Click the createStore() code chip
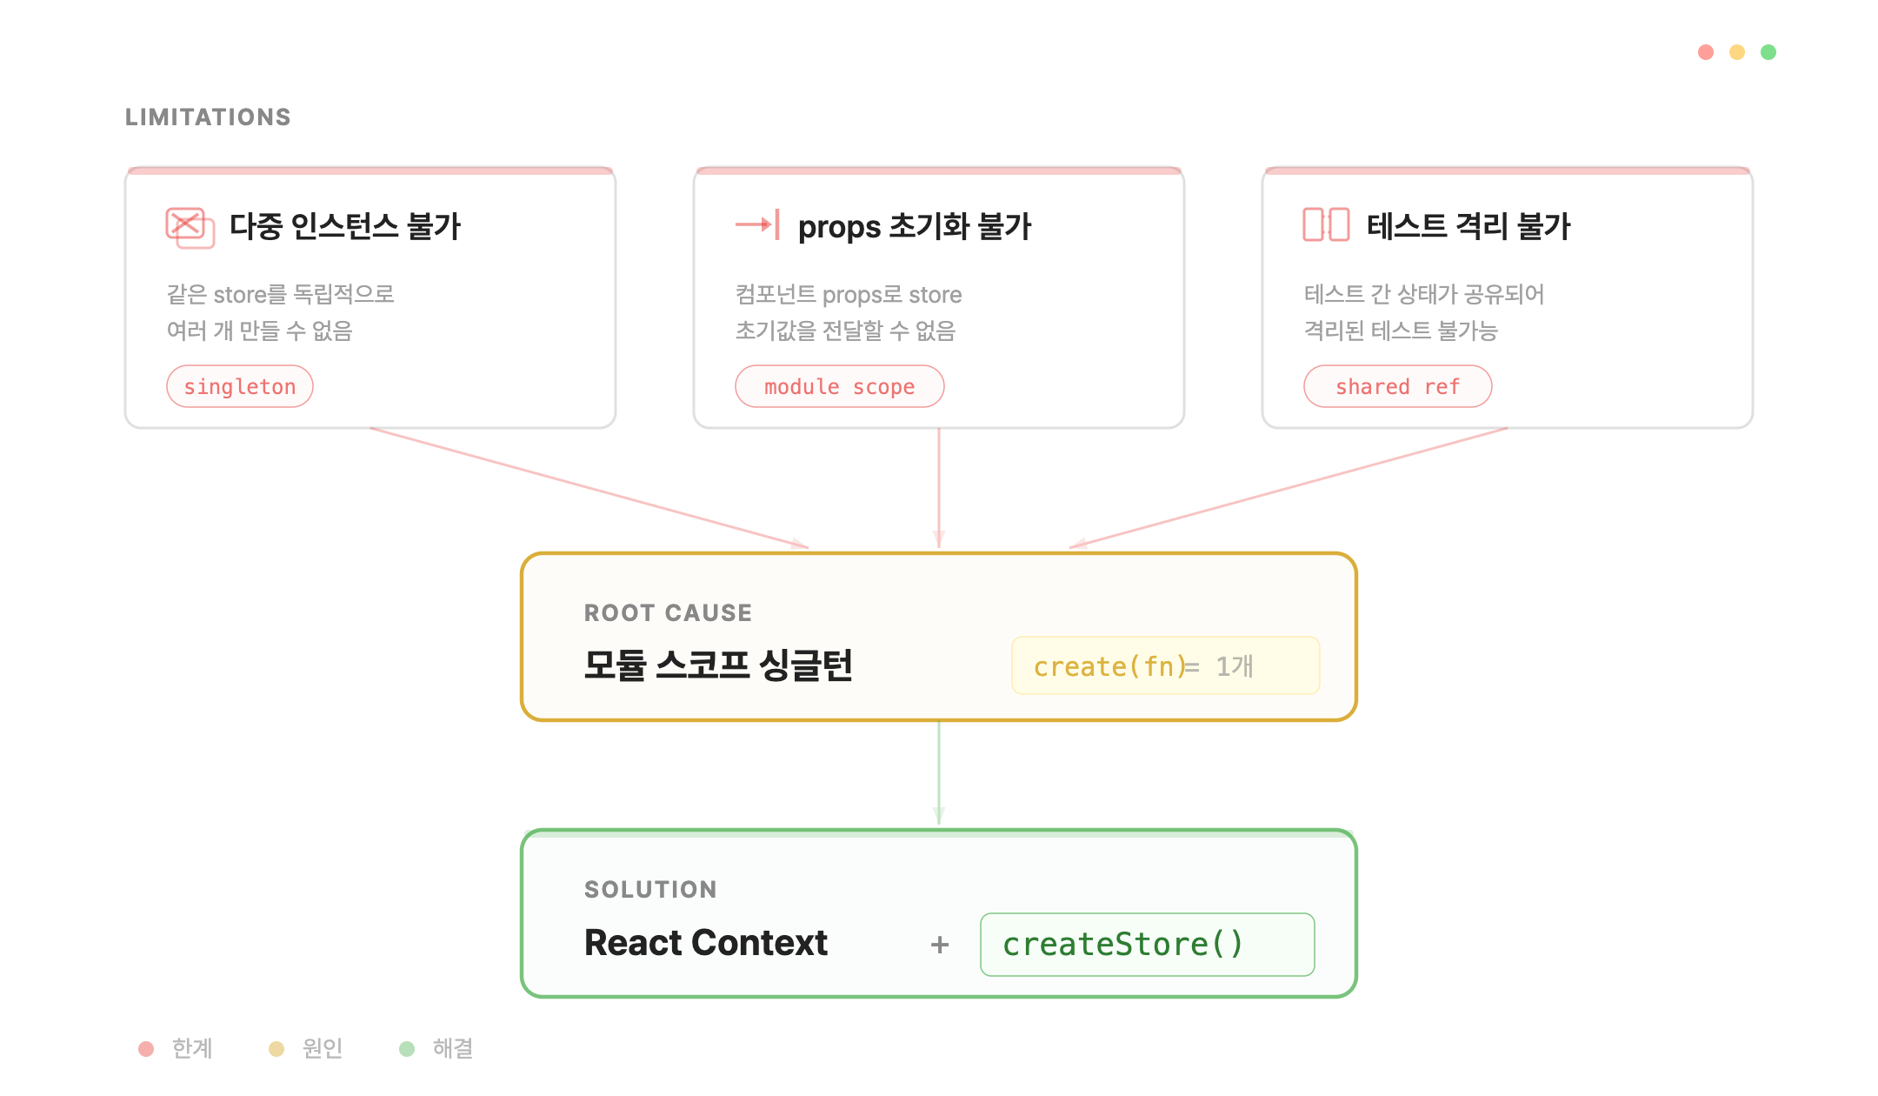1878x1096 pixels. 1147,945
